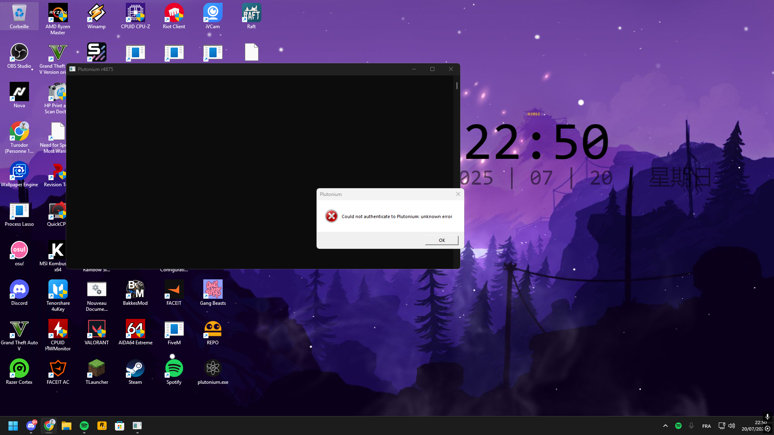Screen dimensions: 774x435
Task: Open Microsoft Store from the taskbar
Action: click(x=120, y=426)
